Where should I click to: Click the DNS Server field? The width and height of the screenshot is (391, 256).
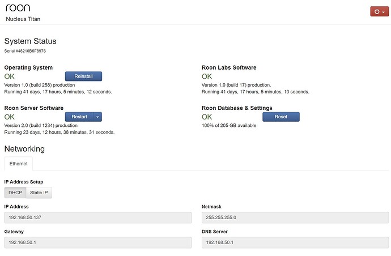[x=295, y=242]
